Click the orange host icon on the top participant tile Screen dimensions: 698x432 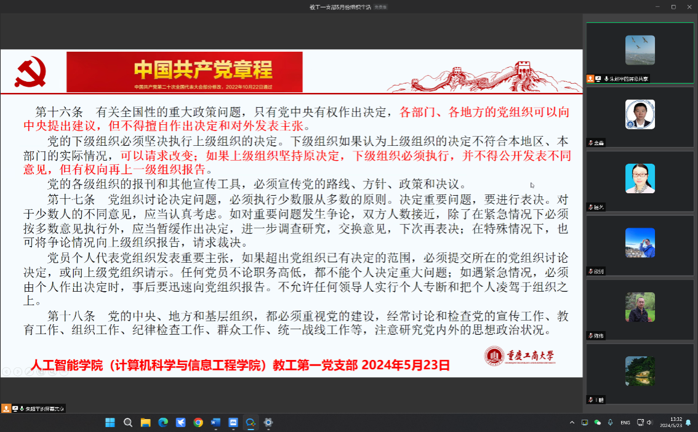(x=590, y=79)
